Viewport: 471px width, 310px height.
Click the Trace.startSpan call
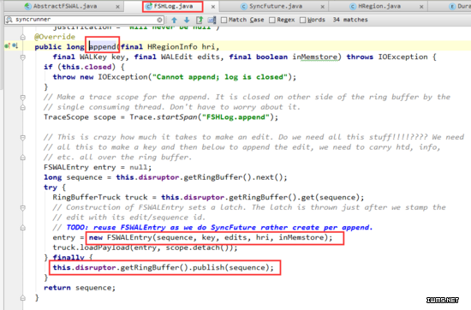tap(163, 116)
